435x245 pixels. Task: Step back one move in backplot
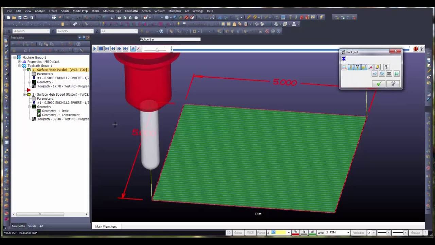pyautogui.click(x=113, y=49)
